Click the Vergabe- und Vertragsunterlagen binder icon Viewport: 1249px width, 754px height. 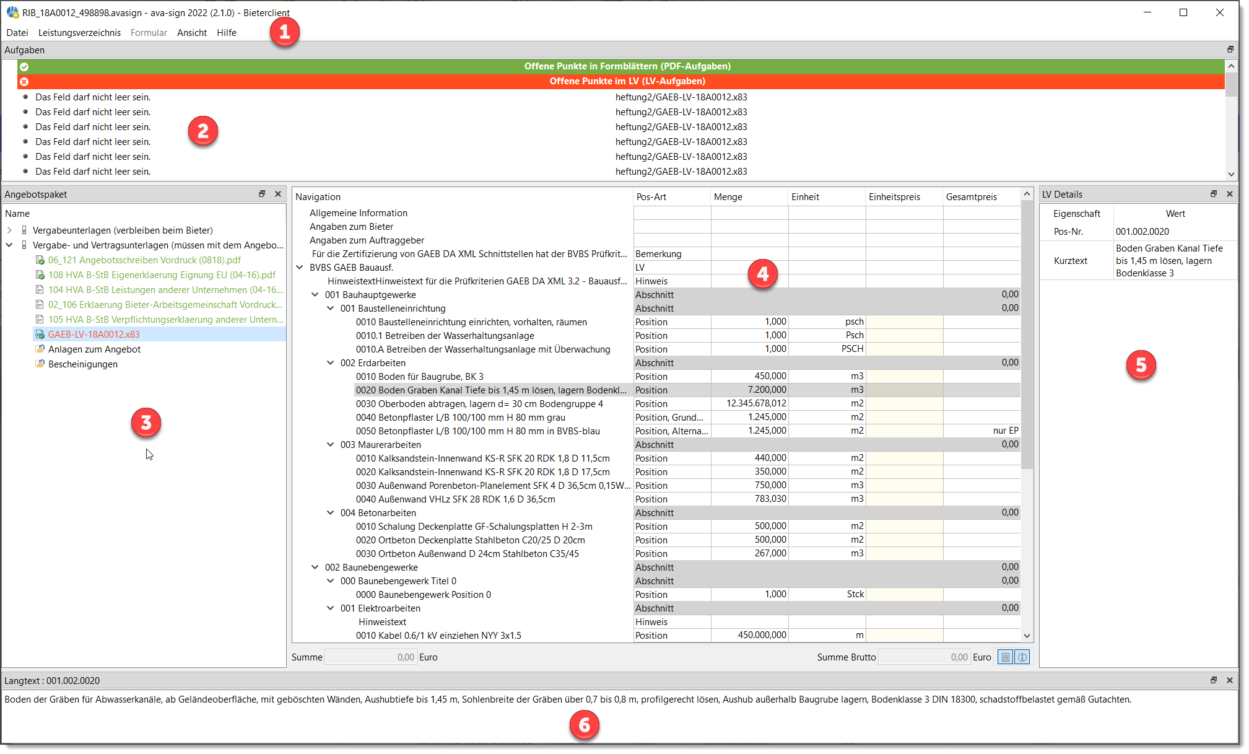click(x=24, y=245)
